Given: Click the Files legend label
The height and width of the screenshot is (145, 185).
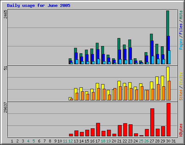Looking at the screenshot, I should 181,29.
